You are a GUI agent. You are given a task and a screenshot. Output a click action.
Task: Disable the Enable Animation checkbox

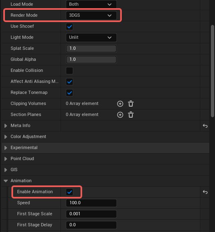coord(69,192)
